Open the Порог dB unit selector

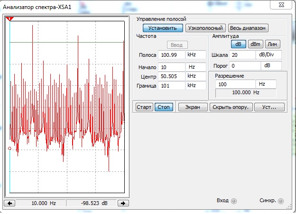click(271, 66)
